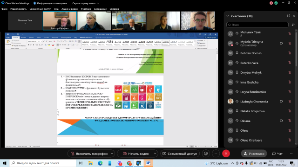Open File Explorer from taskbar

(x=90, y=163)
